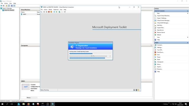
Task: Open Media menu in VM Connection window
Action: [x=50, y=10]
